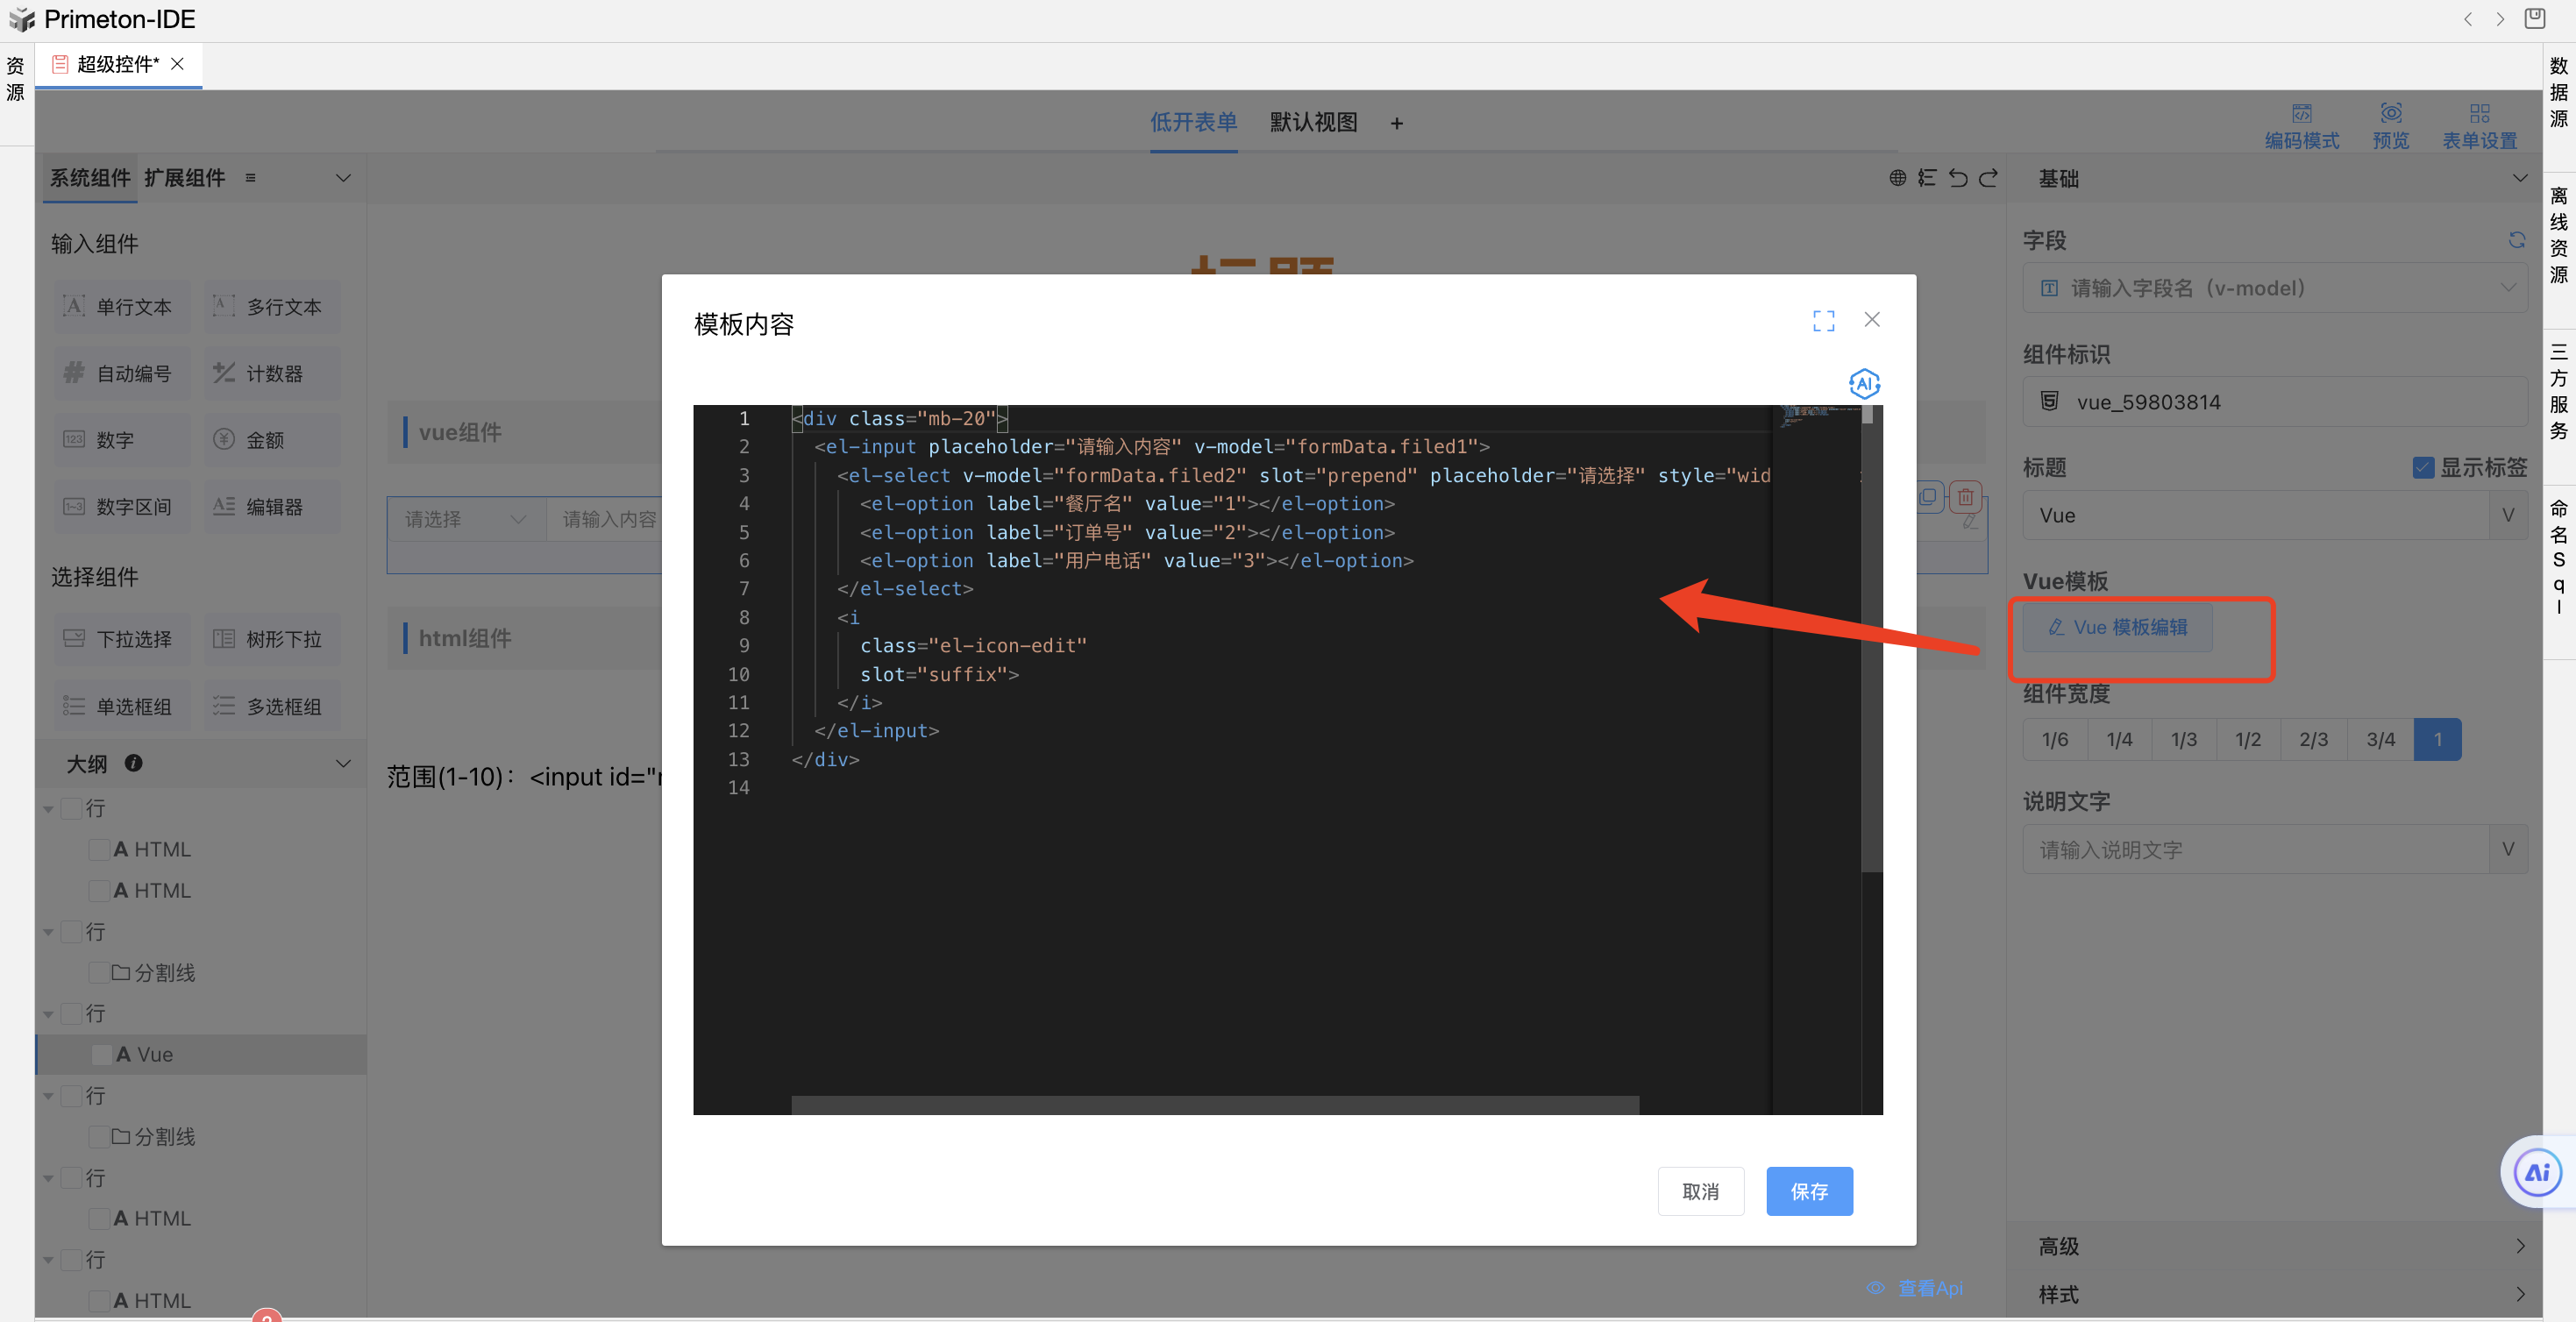Viewport: 2576px width, 1322px height.
Task: Switch to 编码模式 coding mode
Action: tap(2301, 125)
